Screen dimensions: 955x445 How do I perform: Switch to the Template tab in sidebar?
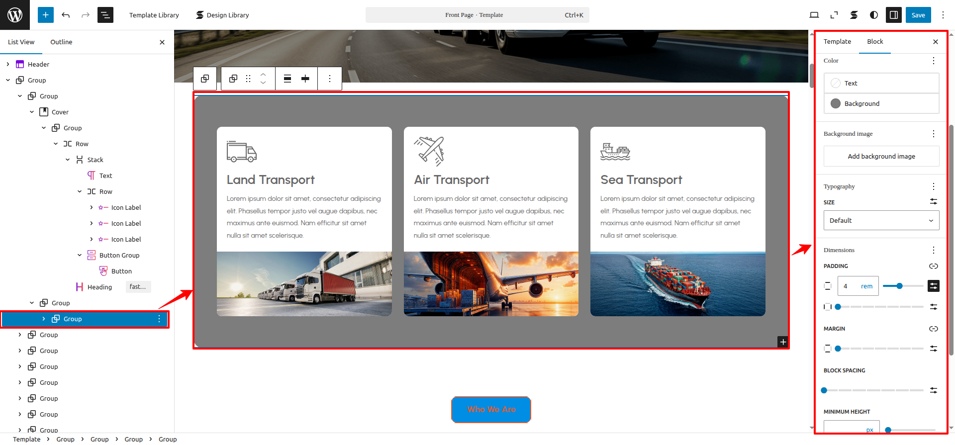[x=837, y=41]
